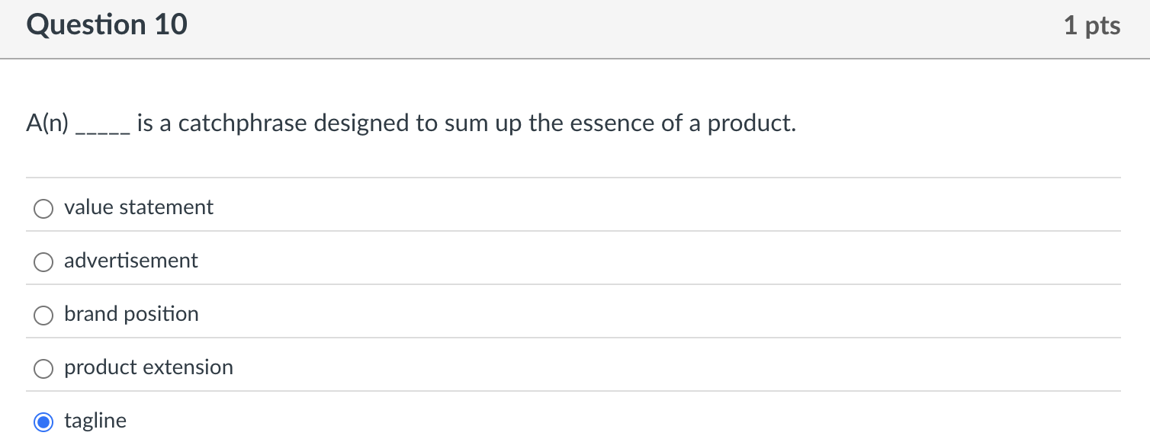Select the 'value statement' radio button
Screen dimensions: 1150x439
point(43,207)
